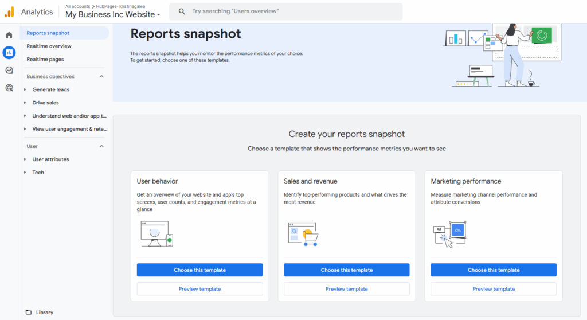Preview the Sales and revenue template

[346, 289]
